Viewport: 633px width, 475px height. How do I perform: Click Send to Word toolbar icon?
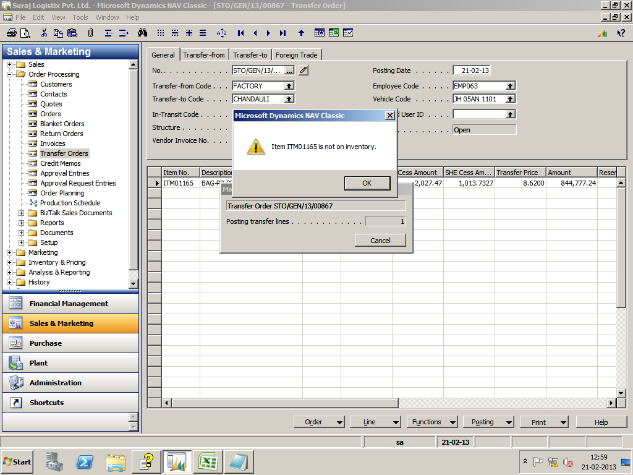click(320, 33)
